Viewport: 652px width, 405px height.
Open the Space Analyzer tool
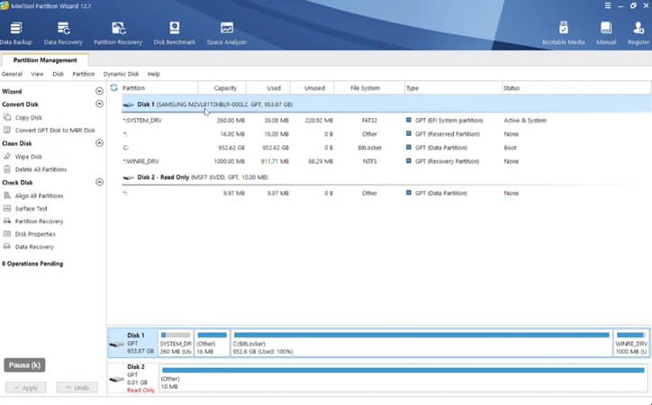[227, 33]
